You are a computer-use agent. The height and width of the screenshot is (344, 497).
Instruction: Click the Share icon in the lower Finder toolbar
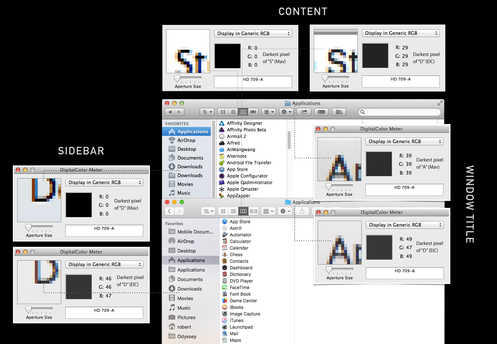tap(302, 211)
